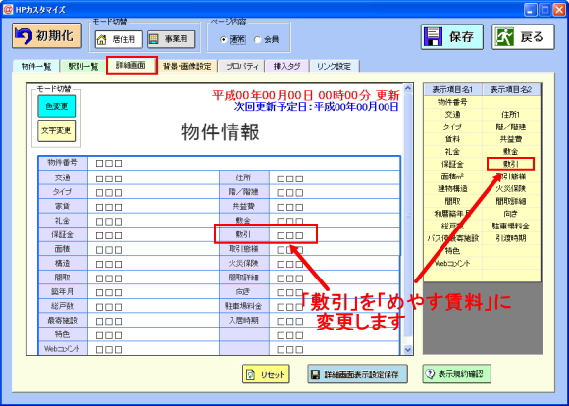
Task: Open the 背景・画像設定 tab
Action: click(x=186, y=66)
